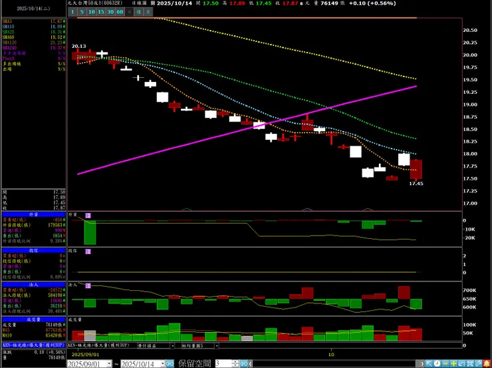Select the 30-minute timeframe button
The width and height of the screenshot is (492, 368).
pos(110,12)
